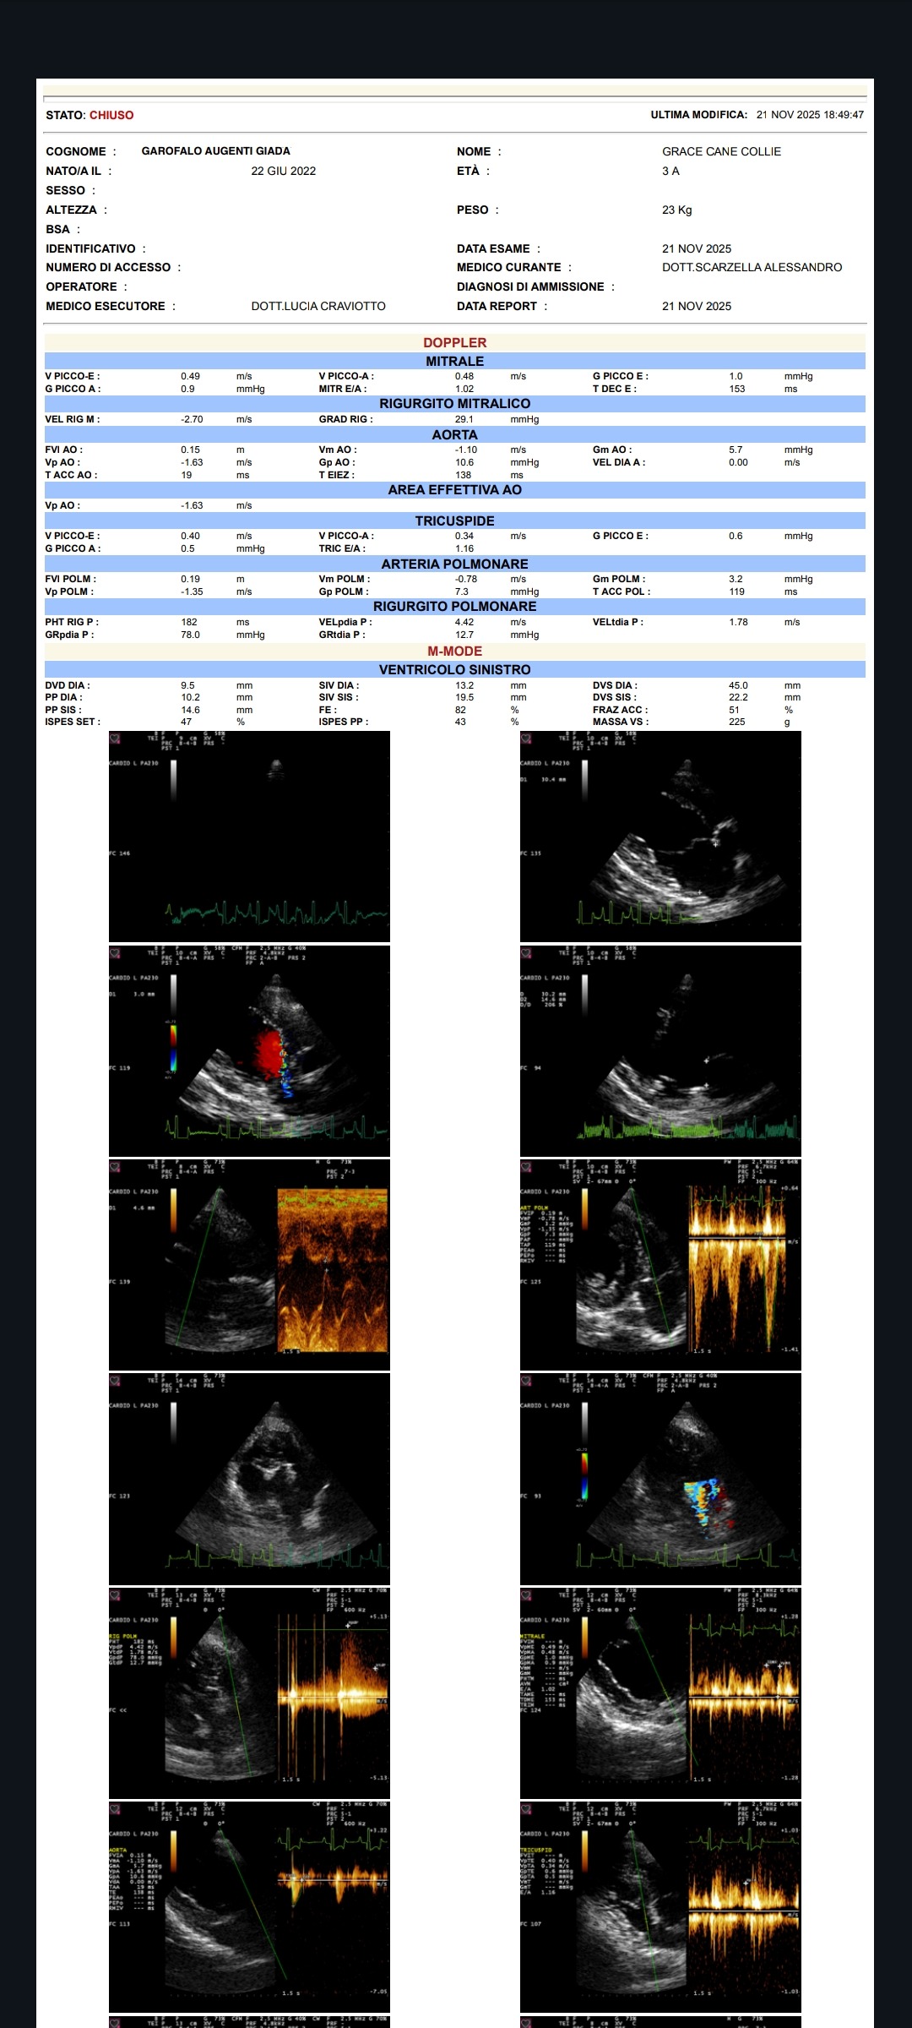The image size is (912, 2028).
Task: Click the T EIEZ value 138
Action: tap(463, 475)
